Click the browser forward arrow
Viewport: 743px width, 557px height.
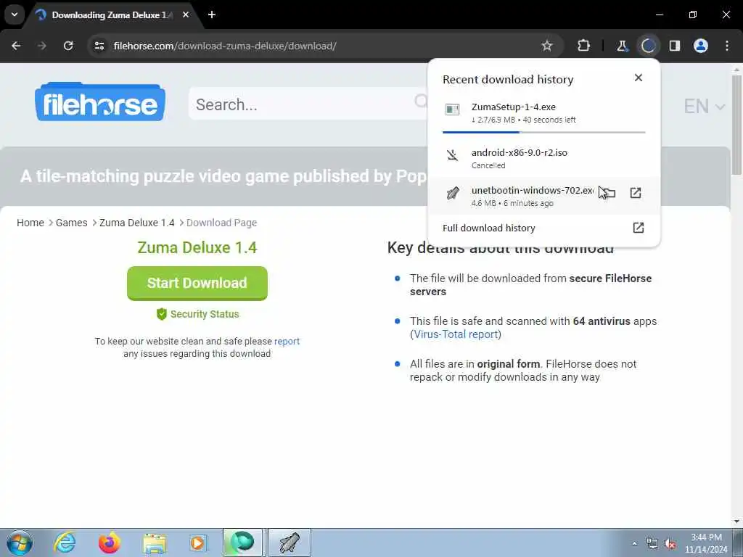(x=42, y=46)
